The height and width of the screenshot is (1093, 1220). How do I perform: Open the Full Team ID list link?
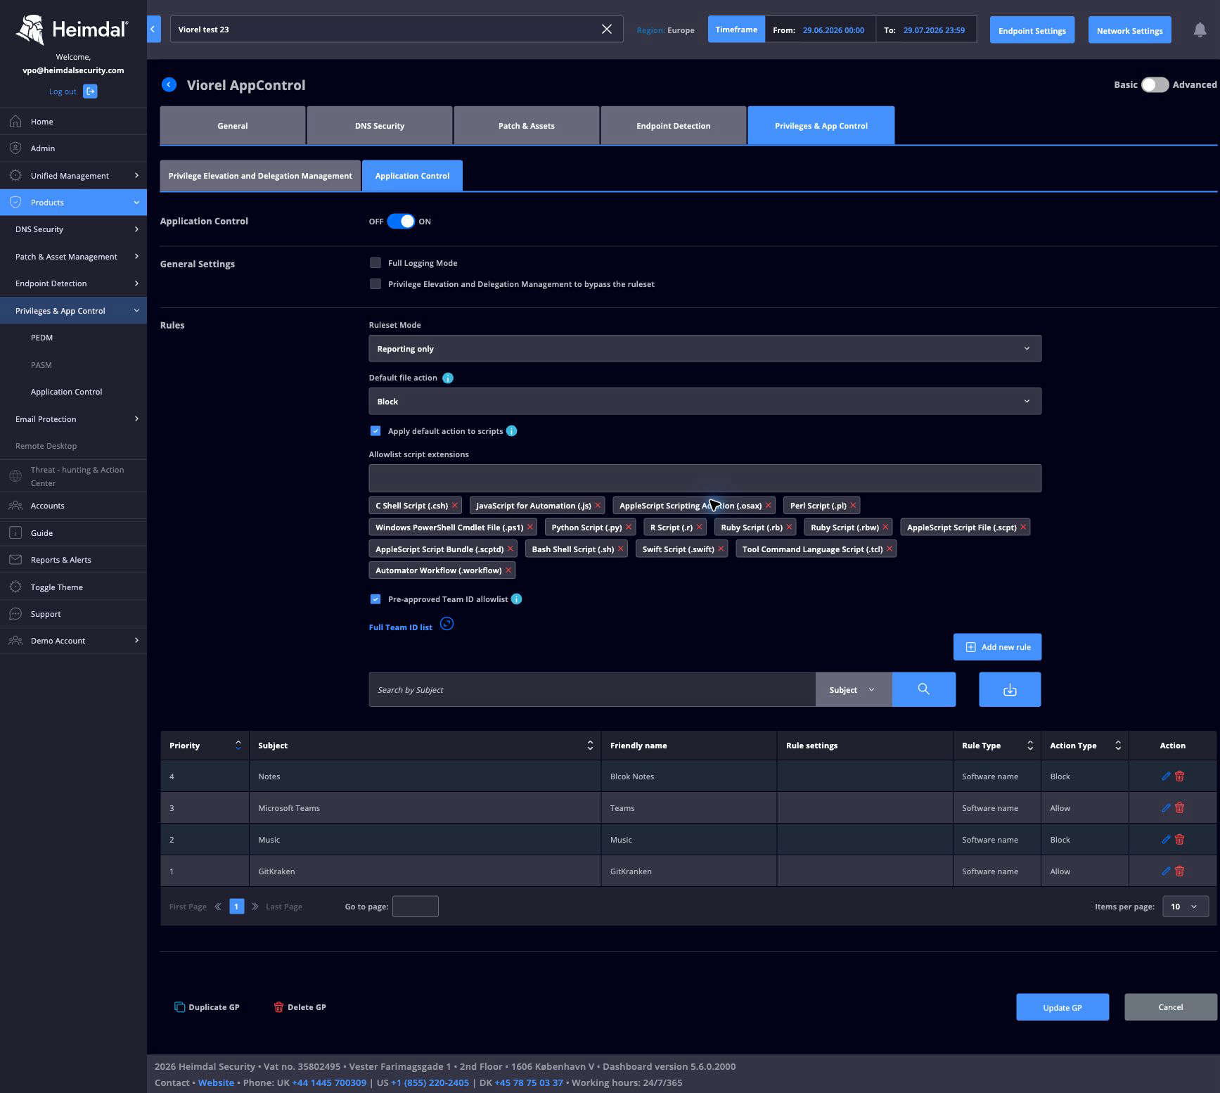click(x=401, y=627)
